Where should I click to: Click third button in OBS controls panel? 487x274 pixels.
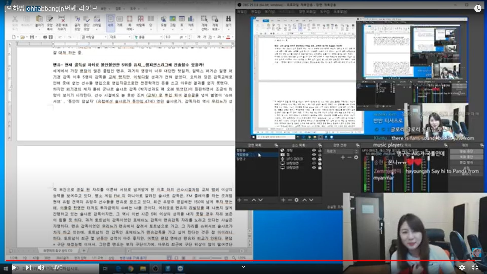pyautogui.click(x=466, y=163)
